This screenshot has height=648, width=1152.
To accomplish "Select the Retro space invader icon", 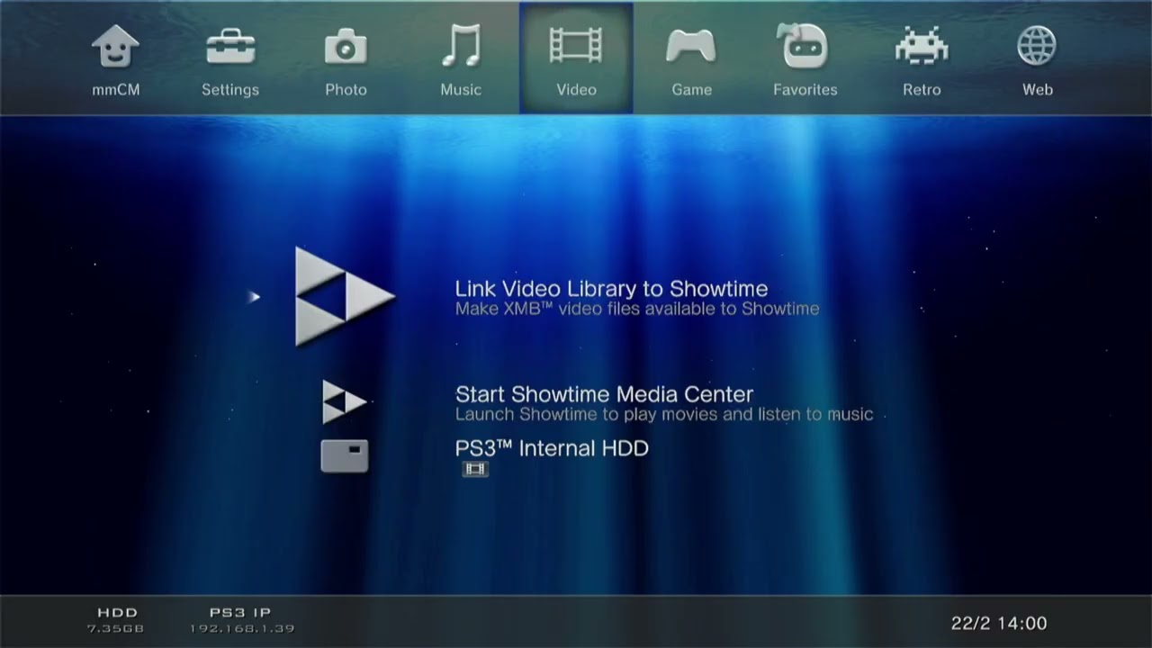I will point(922,47).
